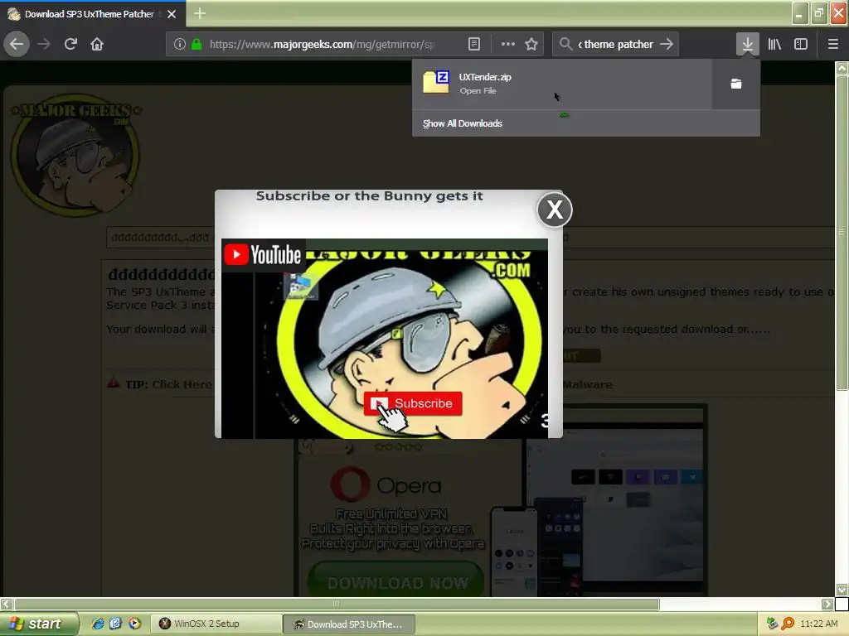Launch Windows Media Player from quick launch
This screenshot has height=636, width=849.
134,624
